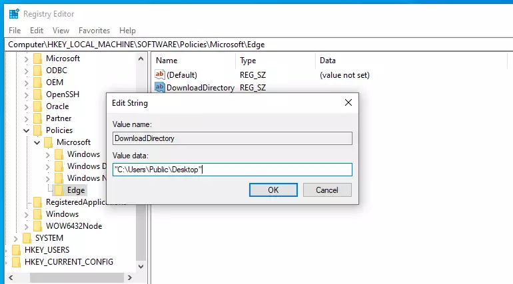The image size is (513, 284).
Task: Click "(value not set)" data cell
Action: point(344,75)
